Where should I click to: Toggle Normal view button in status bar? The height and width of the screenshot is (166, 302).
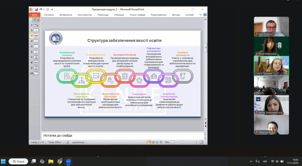pos(149,142)
